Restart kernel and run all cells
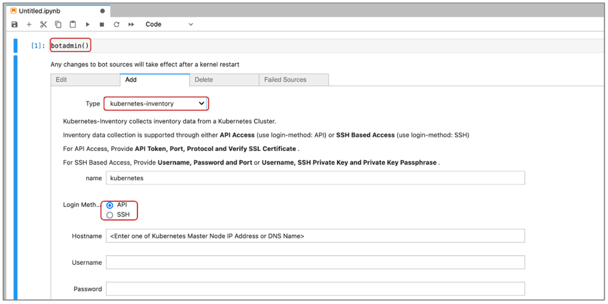608x304 pixels. coord(131,24)
